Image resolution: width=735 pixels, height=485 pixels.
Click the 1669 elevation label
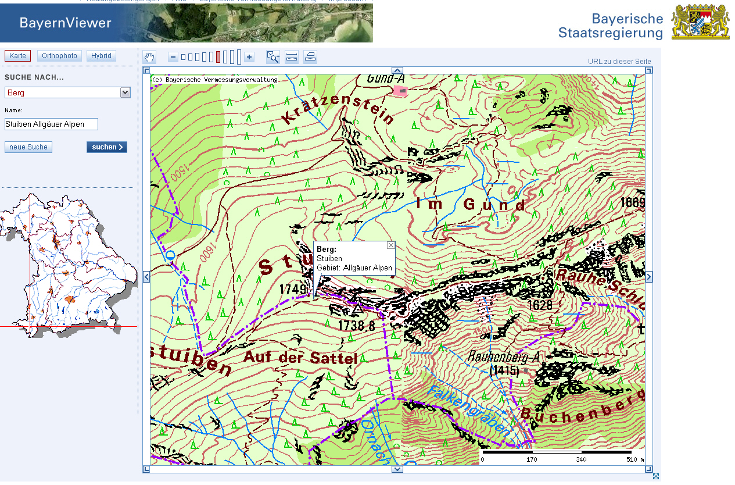tap(633, 203)
